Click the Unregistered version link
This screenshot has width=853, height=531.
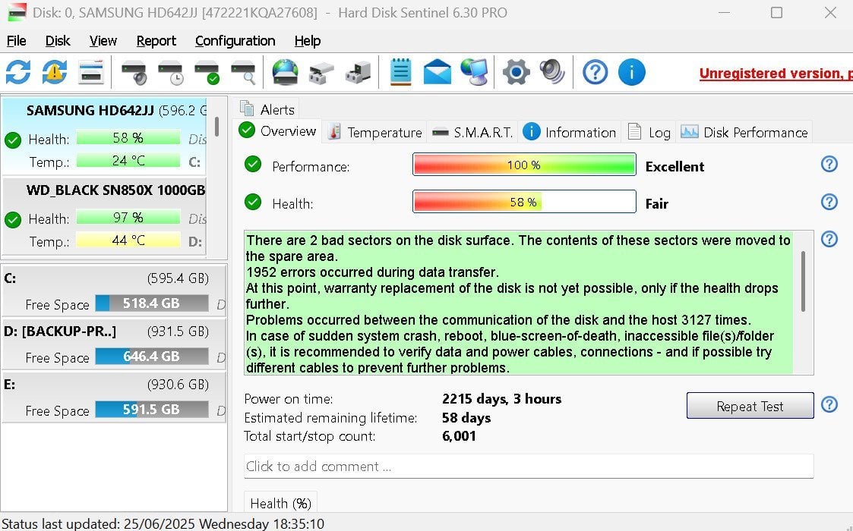click(x=776, y=74)
